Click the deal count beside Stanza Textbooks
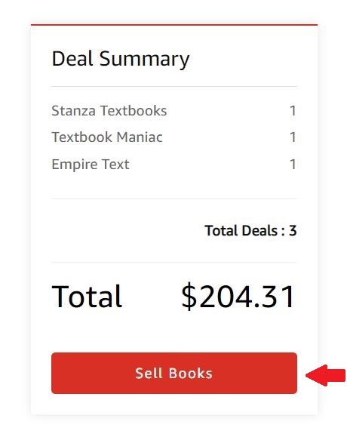The height and width of the screenshot is (440, 347). 293,110
